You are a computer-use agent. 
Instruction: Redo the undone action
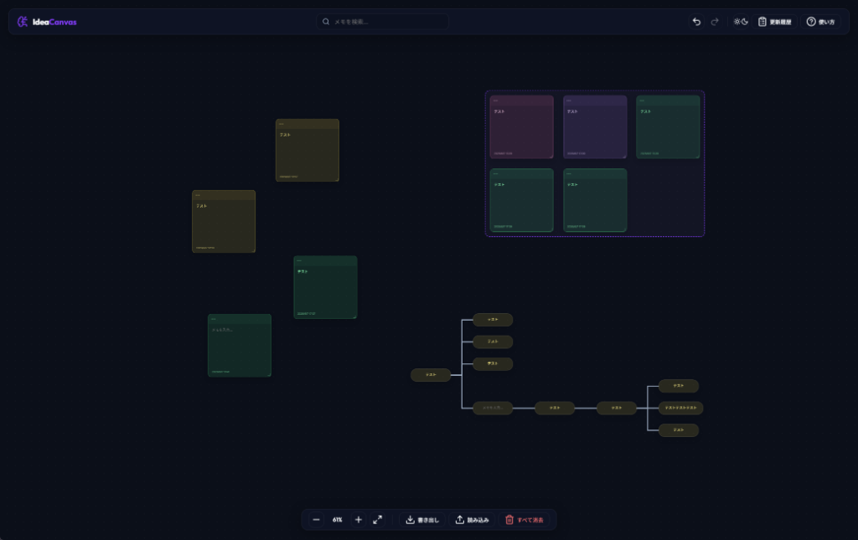tap(715, 22)
